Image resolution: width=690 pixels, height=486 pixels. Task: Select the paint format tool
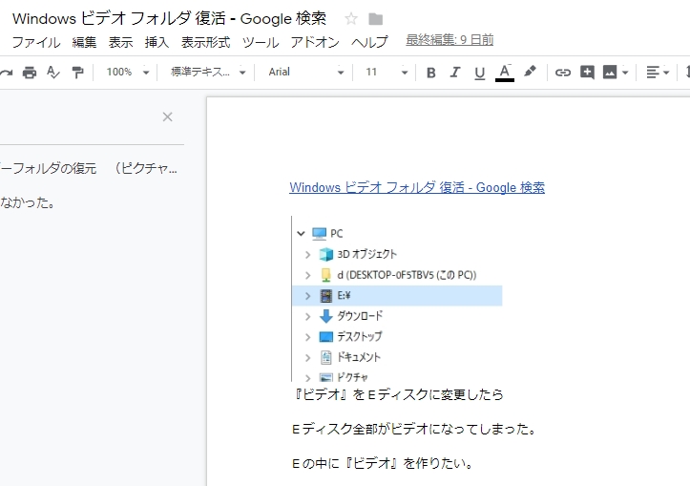coord(78,73)
